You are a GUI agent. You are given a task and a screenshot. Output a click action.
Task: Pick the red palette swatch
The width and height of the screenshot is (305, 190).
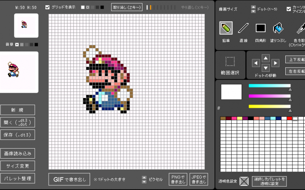(x=289, y=118)
